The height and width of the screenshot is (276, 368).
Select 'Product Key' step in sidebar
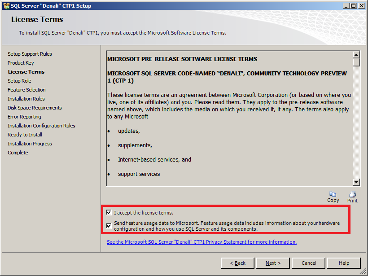[x=21, y=63]
